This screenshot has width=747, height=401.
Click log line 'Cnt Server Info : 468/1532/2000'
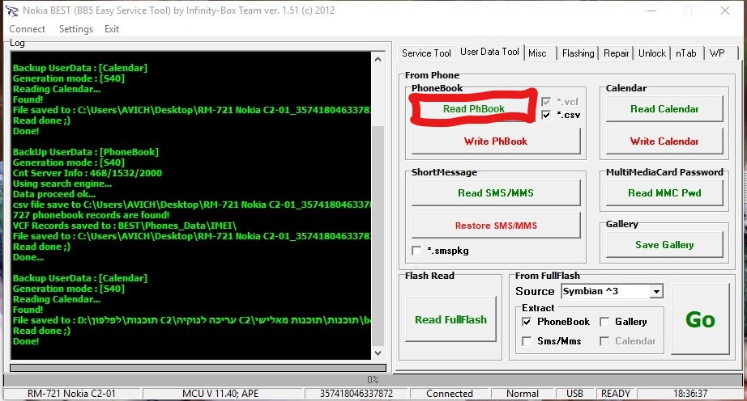tap(88, 173)
